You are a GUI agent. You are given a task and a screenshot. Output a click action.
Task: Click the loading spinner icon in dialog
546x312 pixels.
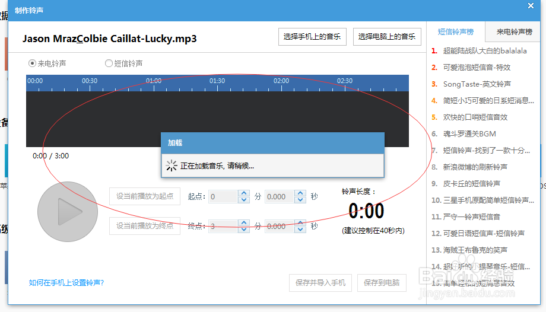click(x=172, y=165)
